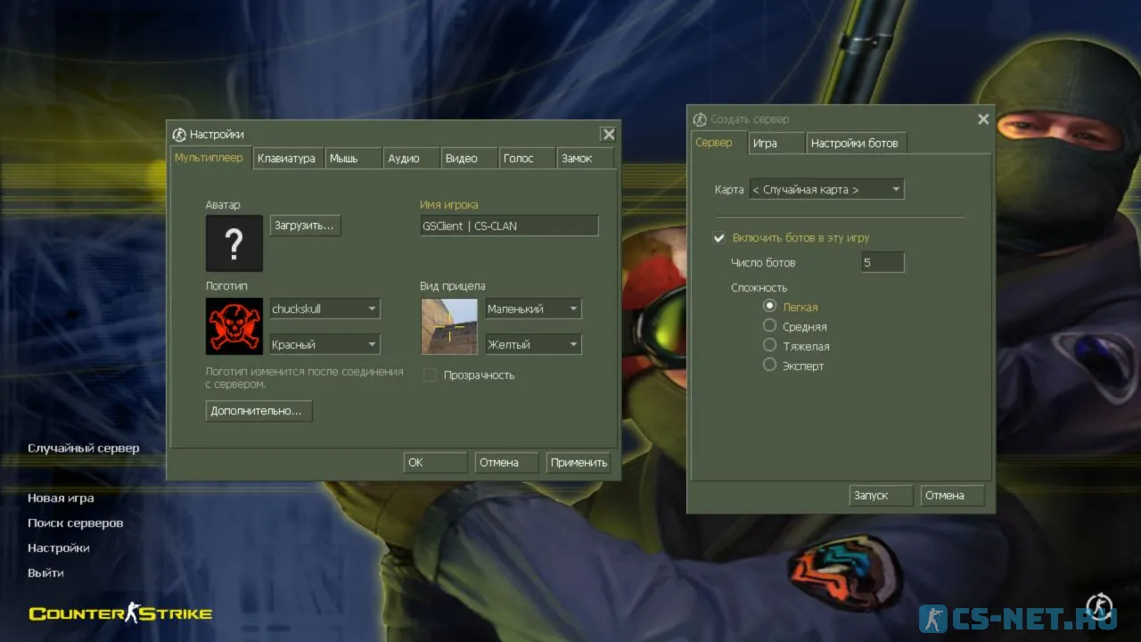Uncheck Включить ботов в эту игру
The image size is (1141, 642).
719,238
